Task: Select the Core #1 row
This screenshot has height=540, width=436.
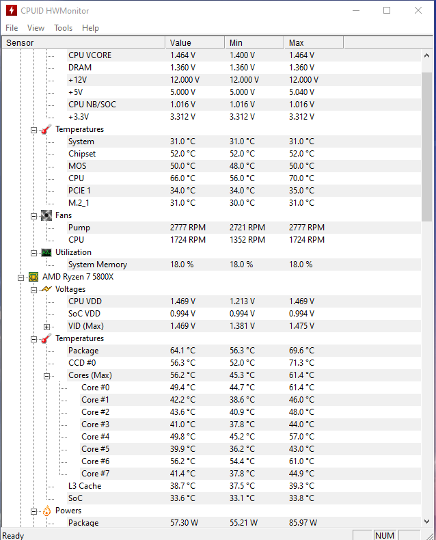Action: [250, 400]
